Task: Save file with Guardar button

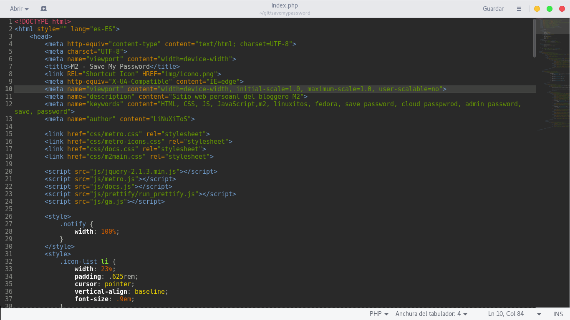Action: tap(493, 9)
